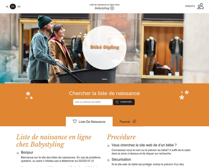
Task: Click the shirt icon on Liste De Naissance tab
Action: [75, 121]
